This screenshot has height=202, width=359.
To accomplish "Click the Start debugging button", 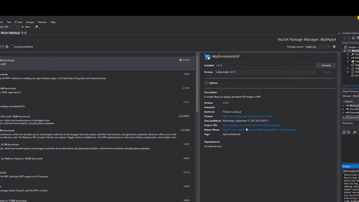I will click(26, 27).
